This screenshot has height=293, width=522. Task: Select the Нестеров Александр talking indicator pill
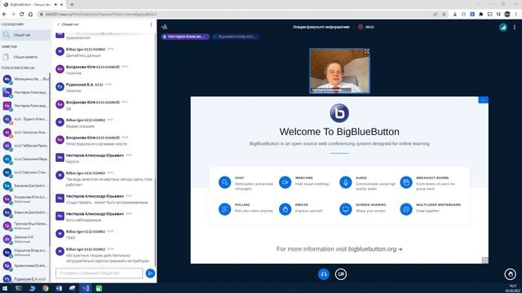pos(185,37)
